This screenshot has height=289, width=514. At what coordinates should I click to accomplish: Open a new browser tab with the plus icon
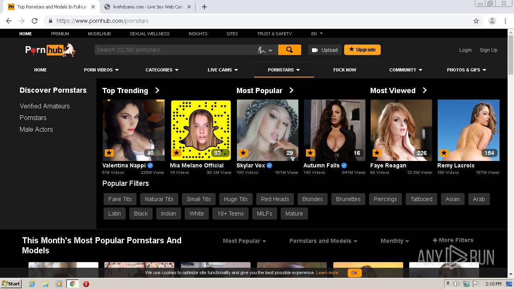point(204,7)
